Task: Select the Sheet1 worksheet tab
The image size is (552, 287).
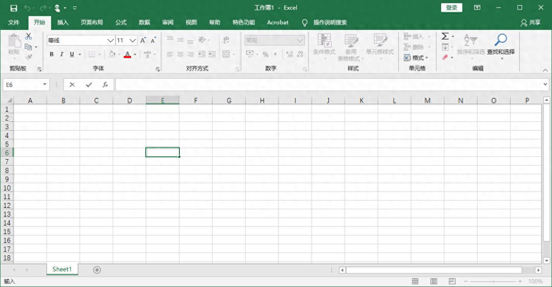Action: (62, 270)
